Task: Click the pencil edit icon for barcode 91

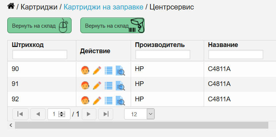Action: click(x=97, y=86)
